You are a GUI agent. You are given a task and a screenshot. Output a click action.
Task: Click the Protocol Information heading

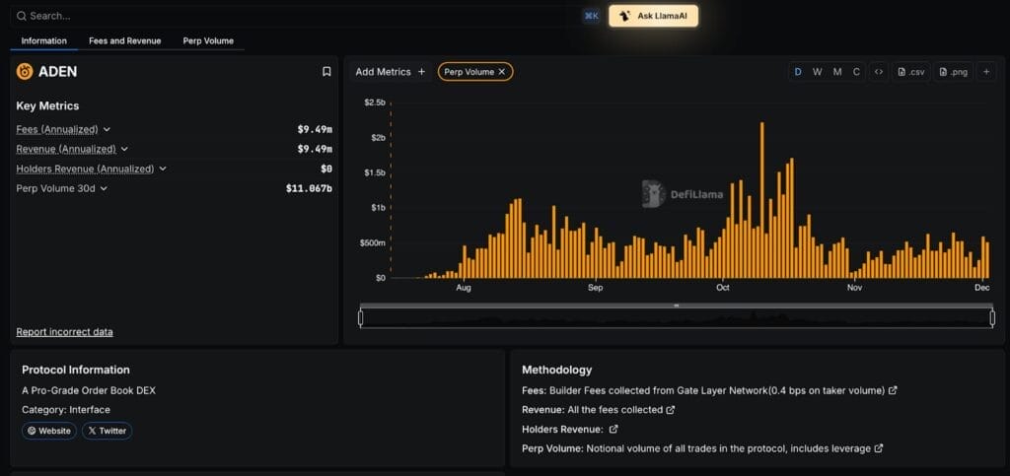76,370
